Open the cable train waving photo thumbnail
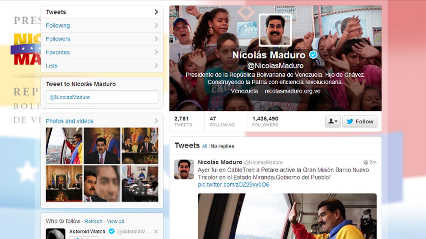This screenshot has width=426, height=239. pos(64,146)
